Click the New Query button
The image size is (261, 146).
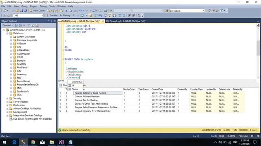37,11
